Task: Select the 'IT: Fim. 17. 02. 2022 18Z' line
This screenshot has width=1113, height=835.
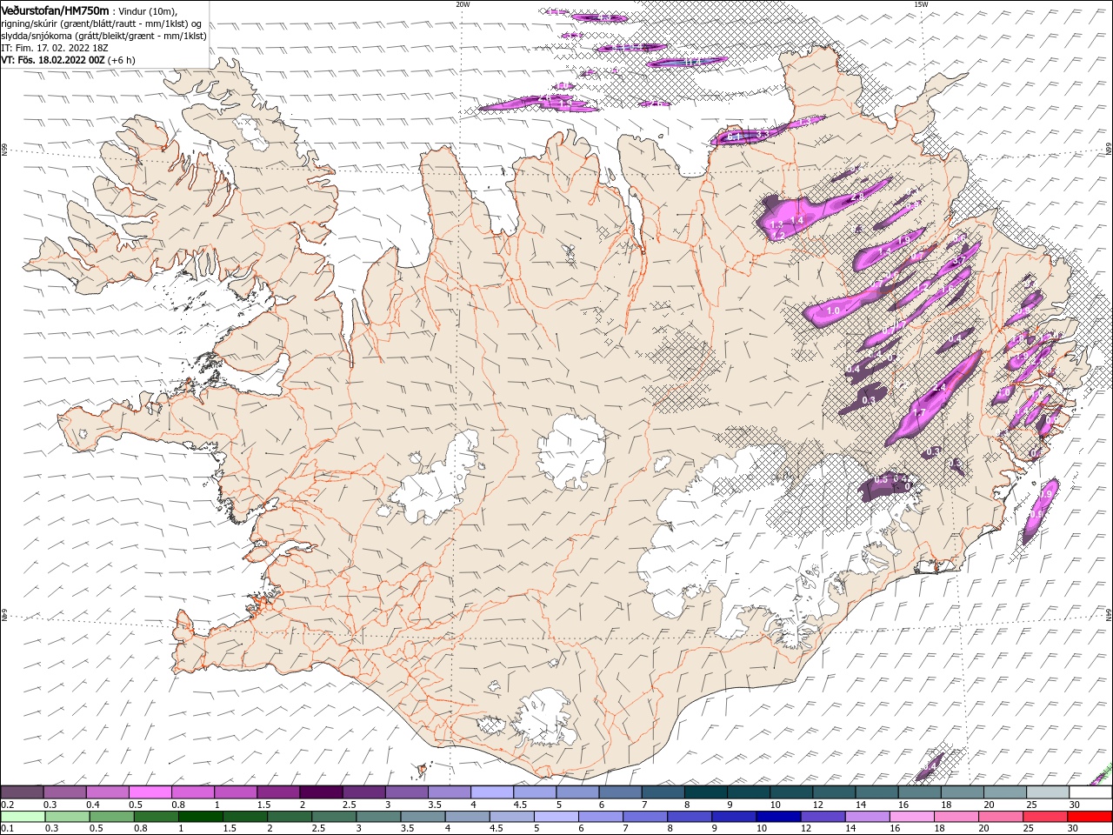Action: (54, 48)
